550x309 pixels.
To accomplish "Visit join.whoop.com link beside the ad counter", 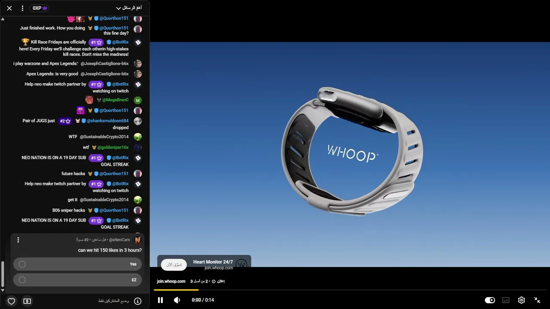I will [x=171, y=281].
